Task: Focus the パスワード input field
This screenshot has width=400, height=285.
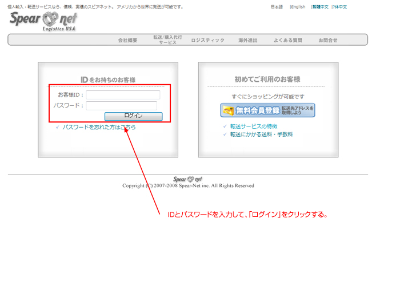Action: coord(121,106)
